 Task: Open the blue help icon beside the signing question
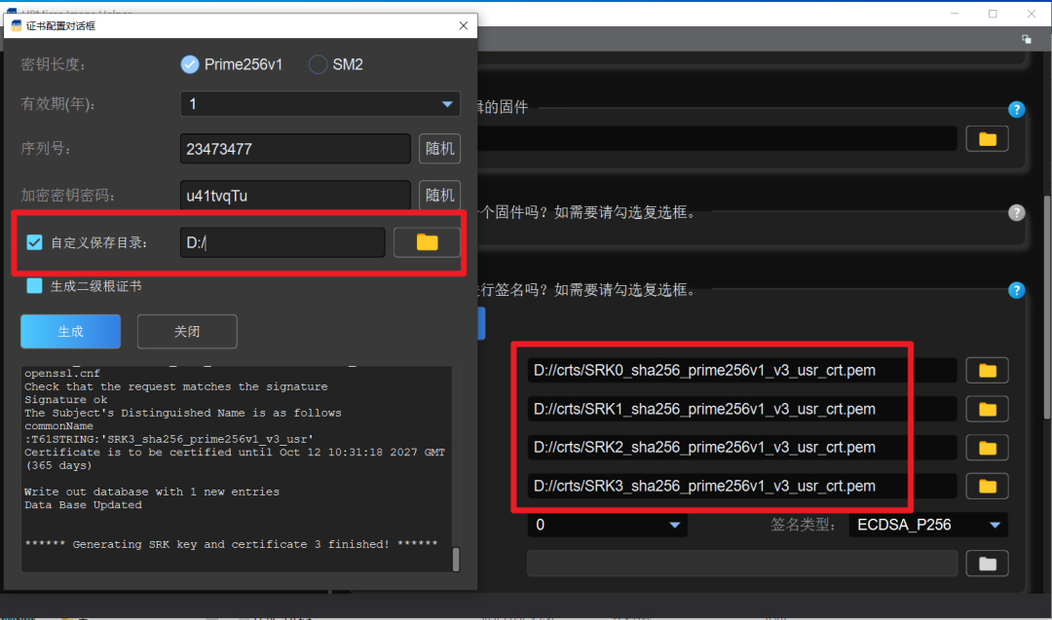pyautogui.click(x=1016, y=290)
